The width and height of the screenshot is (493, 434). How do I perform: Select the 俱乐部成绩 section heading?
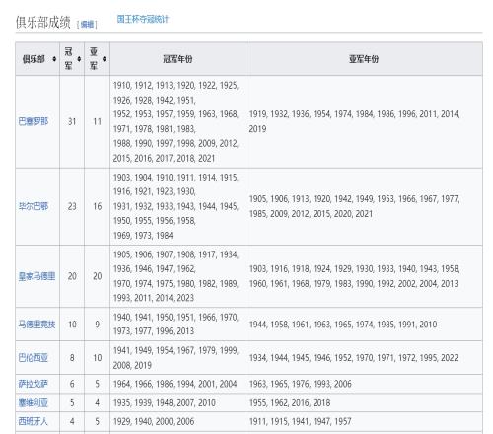coord(43,23)
